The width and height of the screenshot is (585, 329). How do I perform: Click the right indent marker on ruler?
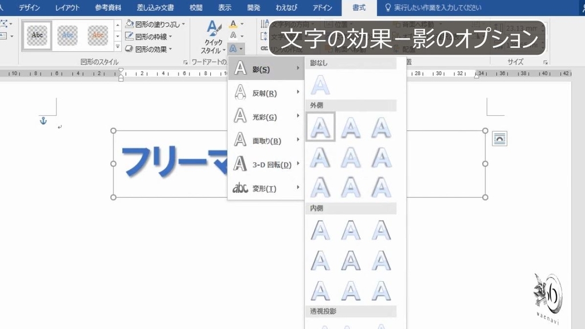point(476,75)
